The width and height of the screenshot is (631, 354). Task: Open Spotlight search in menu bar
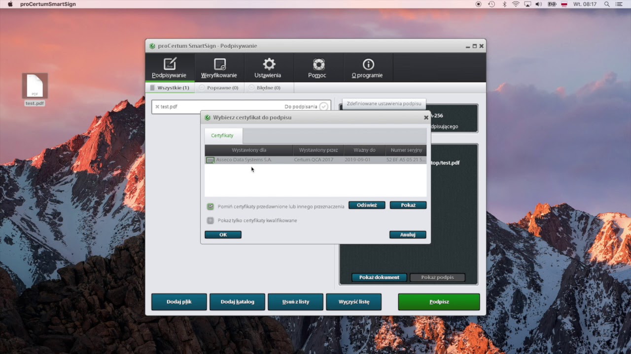click(x=607, y=4)
